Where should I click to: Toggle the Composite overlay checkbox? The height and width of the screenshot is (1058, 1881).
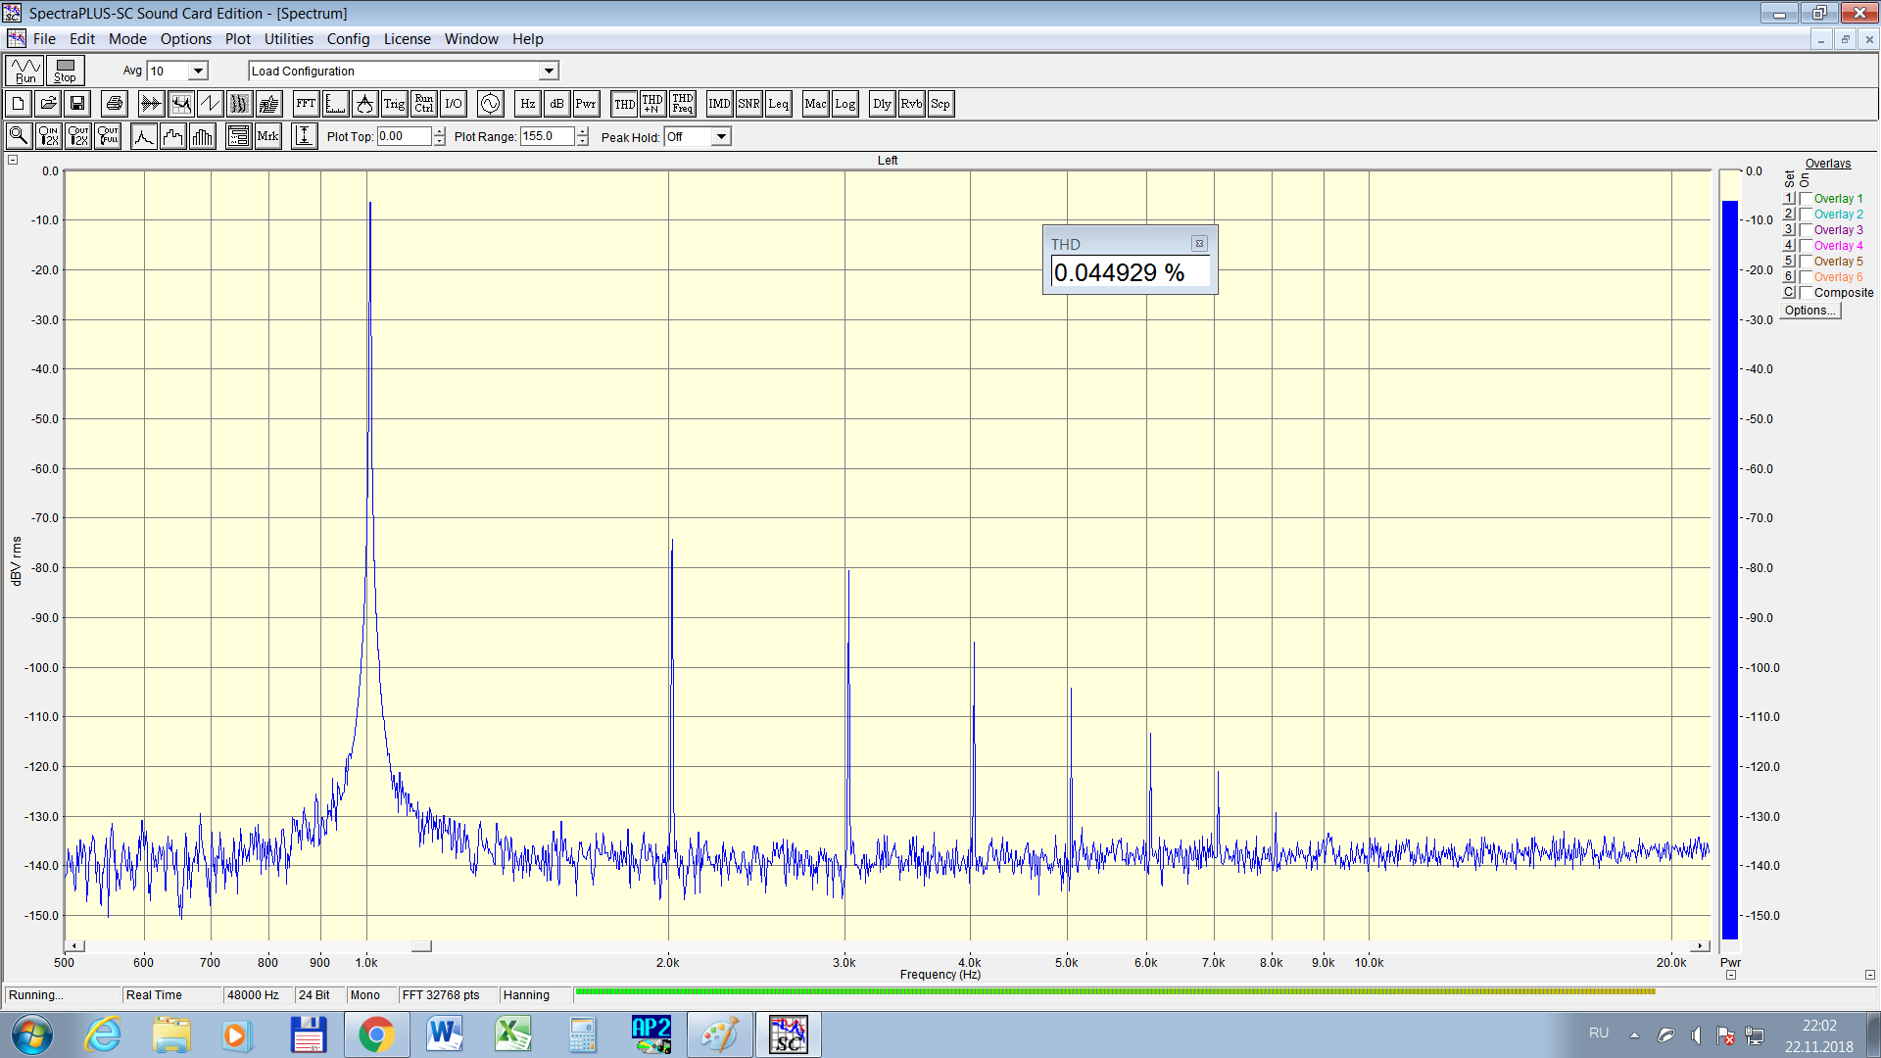(1806, 293)
